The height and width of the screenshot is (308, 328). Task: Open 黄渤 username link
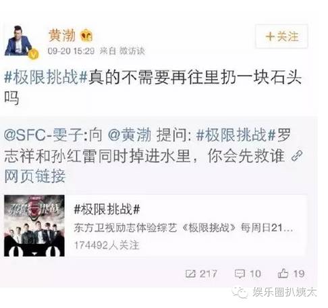(62, 35)
